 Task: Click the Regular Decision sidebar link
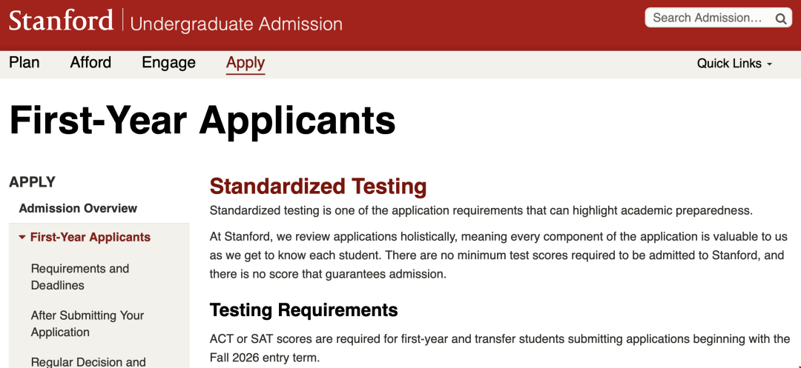[88, 362]
